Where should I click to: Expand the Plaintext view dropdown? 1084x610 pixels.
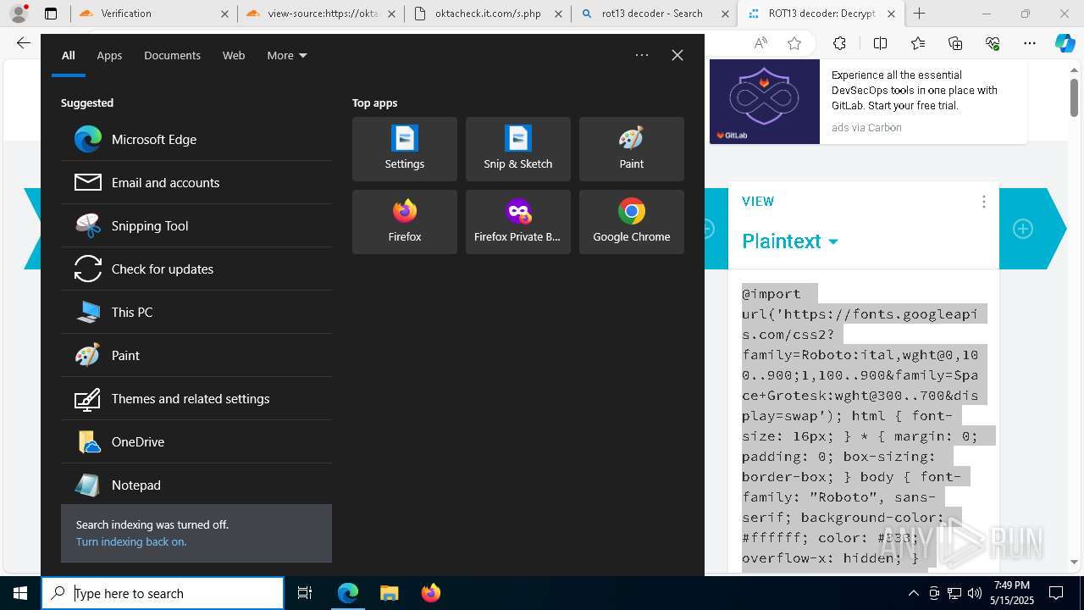click(790, 241)
